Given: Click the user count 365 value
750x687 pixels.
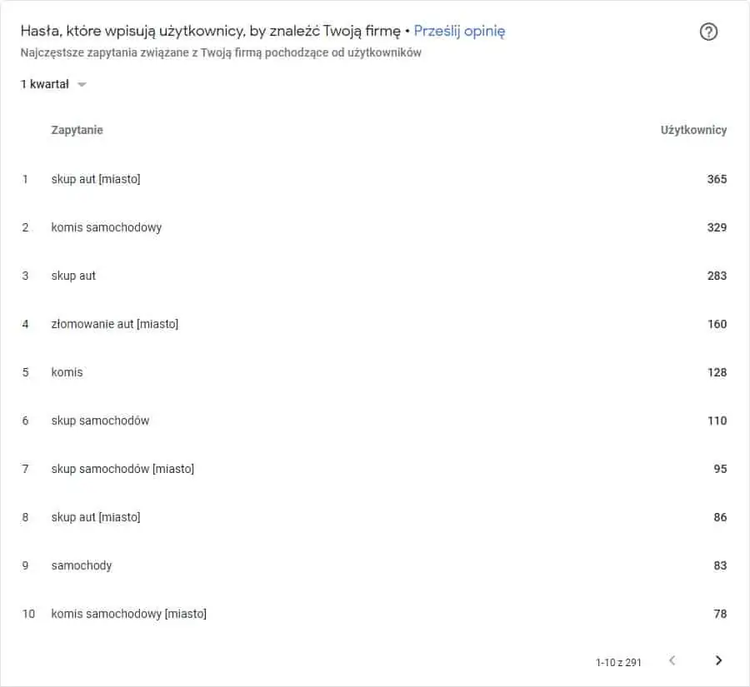Looking at the screenshot, I should (717, 179).
